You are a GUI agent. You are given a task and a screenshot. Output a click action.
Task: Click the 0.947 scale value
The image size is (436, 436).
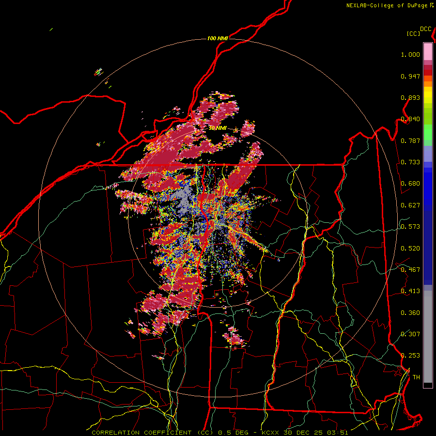click(x=410, y=76)
